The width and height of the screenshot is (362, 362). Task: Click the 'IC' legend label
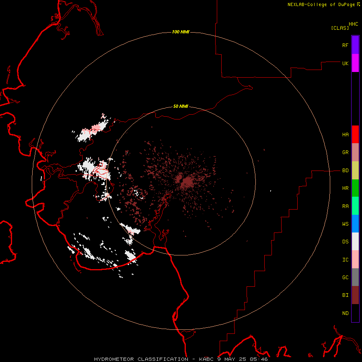click(x=345, y=260)
